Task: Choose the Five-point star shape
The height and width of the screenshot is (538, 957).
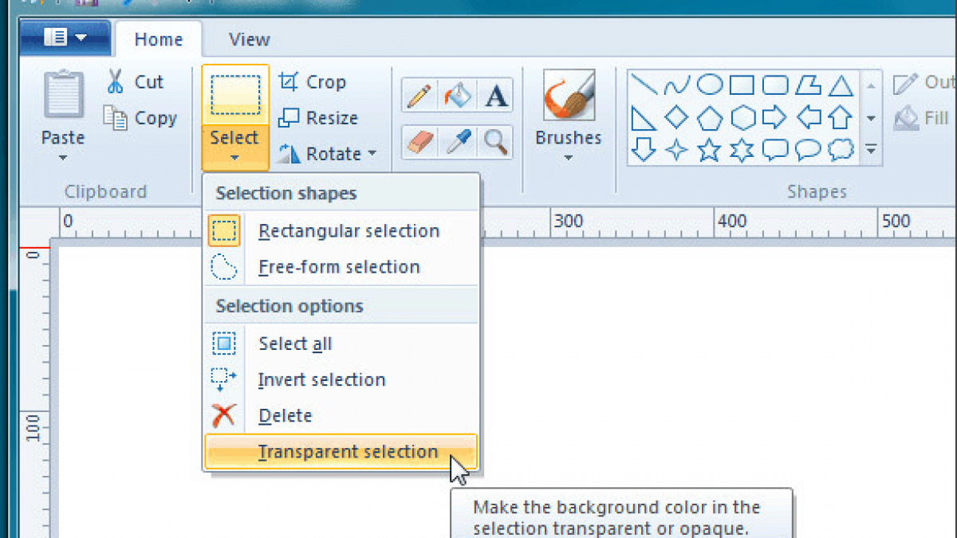Action: click(710, 150)
